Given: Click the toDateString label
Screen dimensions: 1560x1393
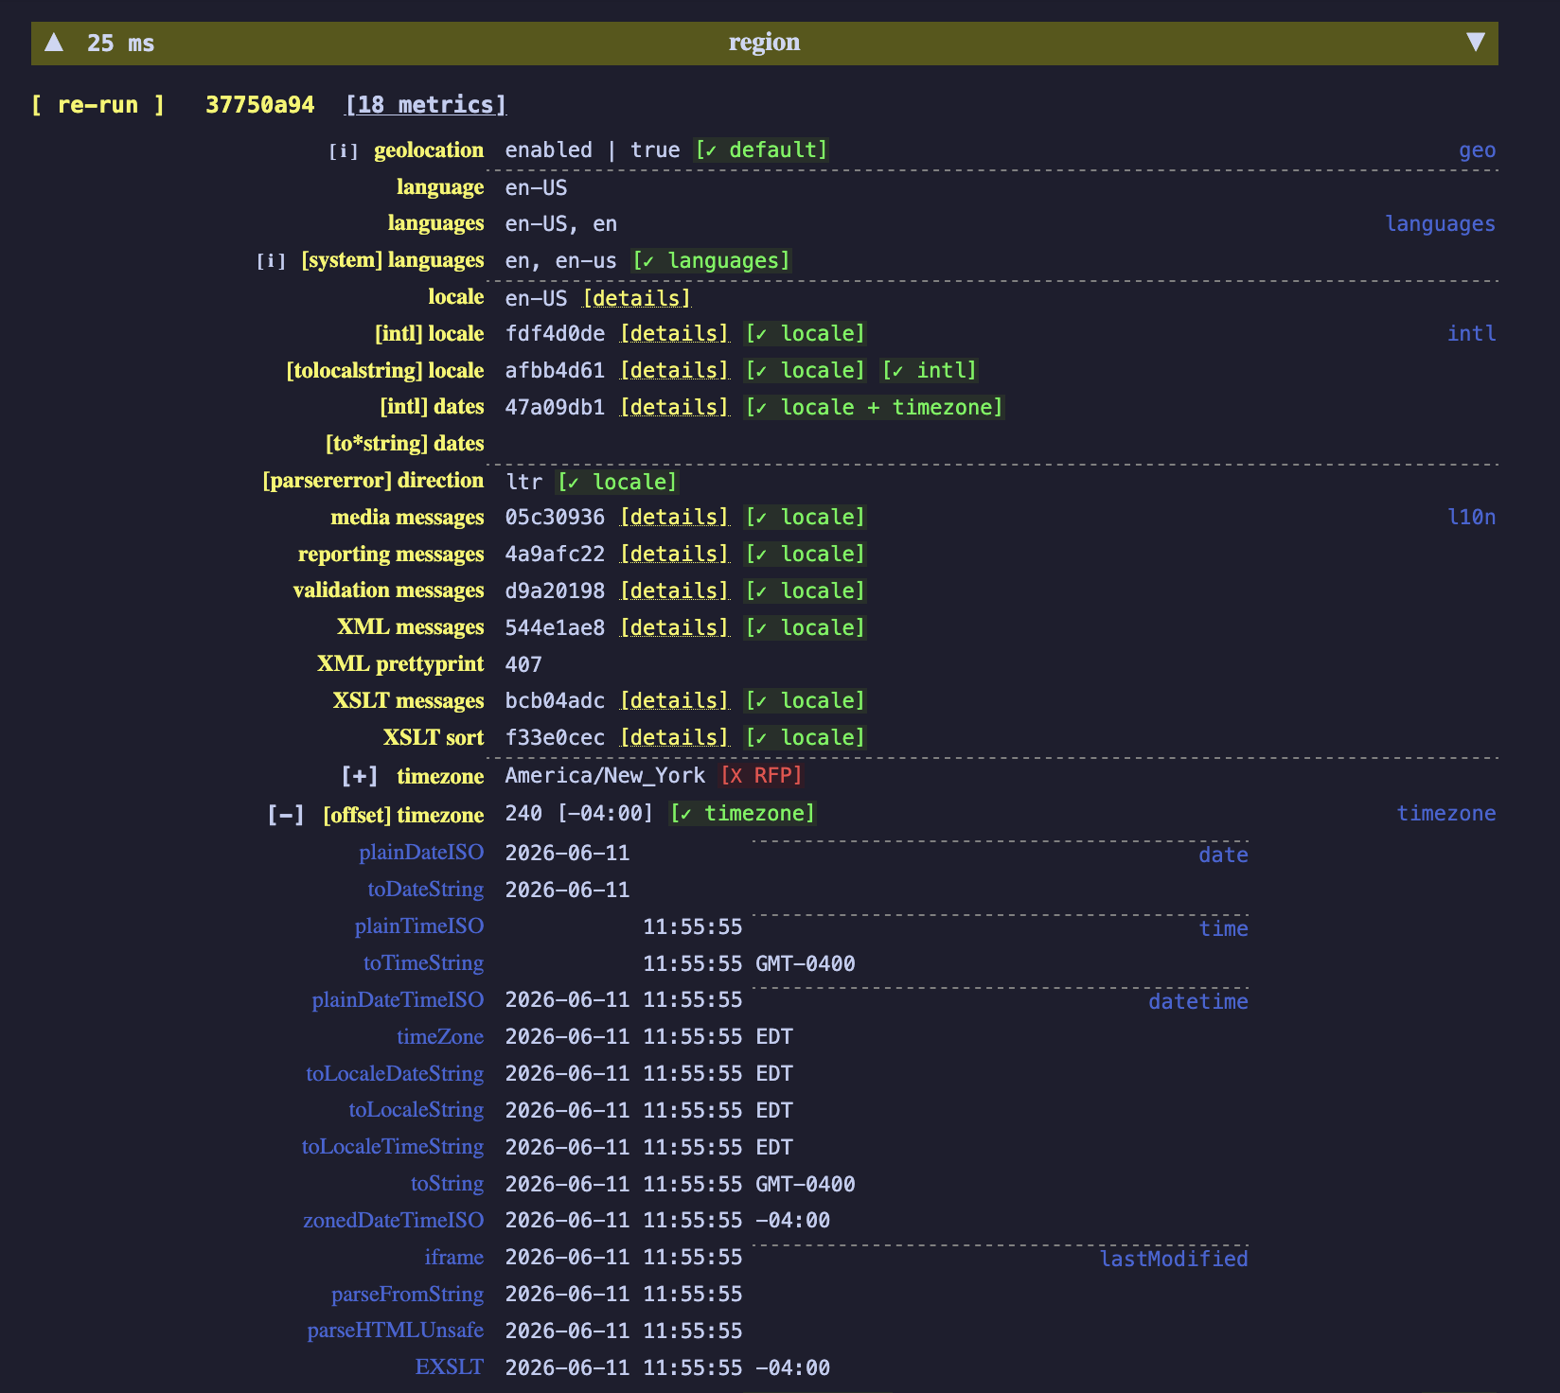Looking at the screenshot, I should tap(426, 890).
